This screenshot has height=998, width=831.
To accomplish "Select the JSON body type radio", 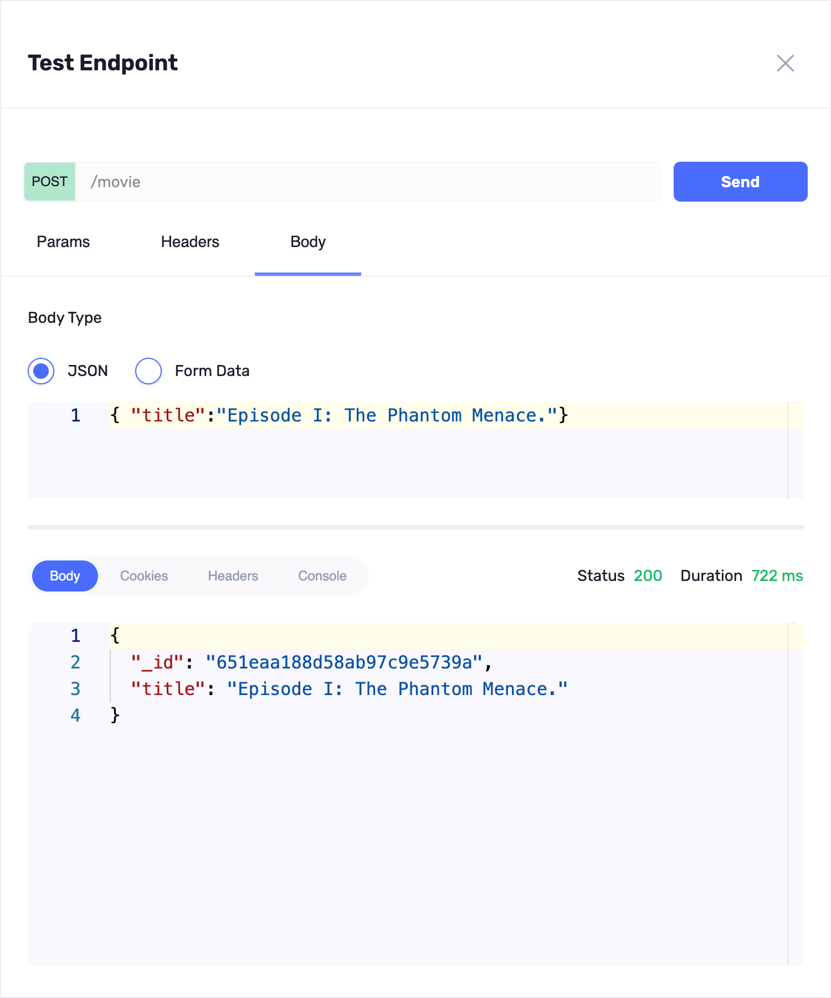I will (41, 371).
